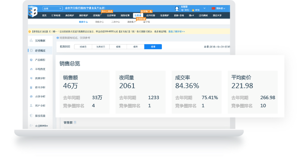
Task: Open 服务质量 shield icon
Action: (31, 116)
